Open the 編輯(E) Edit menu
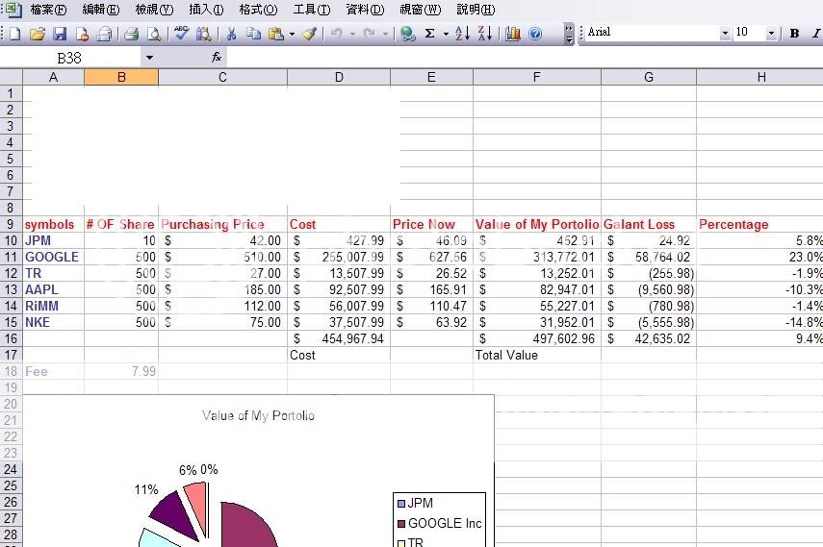Viewport: 823px width, 547px height. point(101,10)
